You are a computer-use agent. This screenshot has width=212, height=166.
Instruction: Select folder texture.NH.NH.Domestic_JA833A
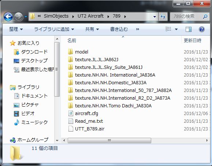pyautogui.click(x=111, y=82)
